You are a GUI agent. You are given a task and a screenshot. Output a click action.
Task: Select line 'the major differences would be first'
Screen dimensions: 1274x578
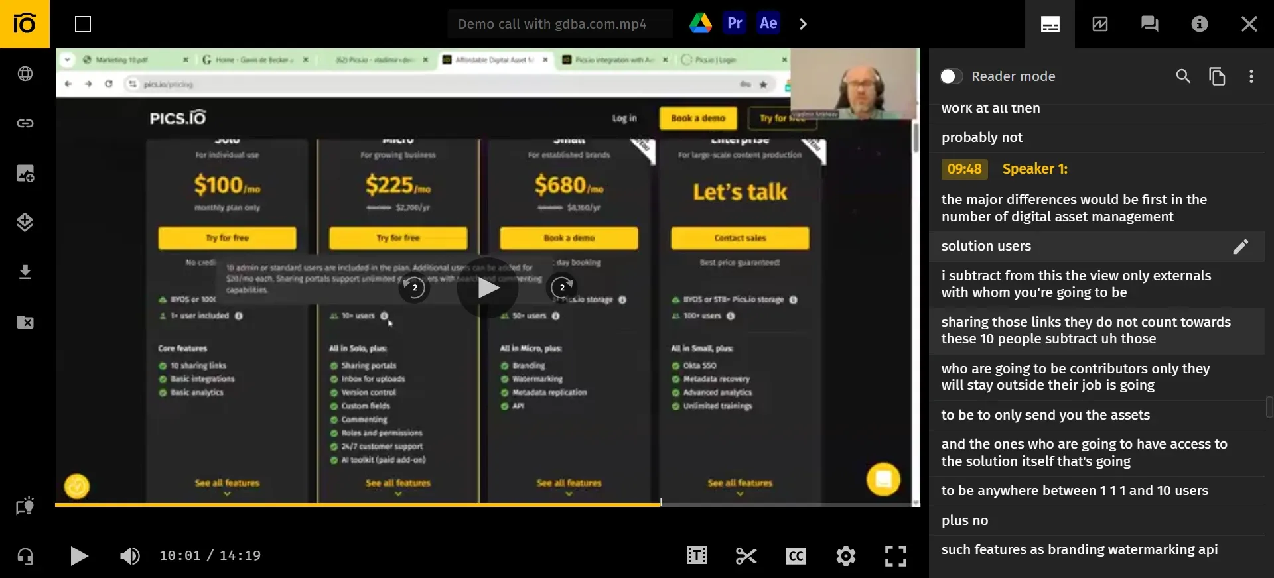1074,208
